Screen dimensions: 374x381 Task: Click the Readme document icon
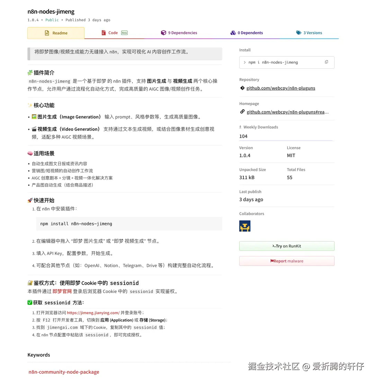point(47,33)
